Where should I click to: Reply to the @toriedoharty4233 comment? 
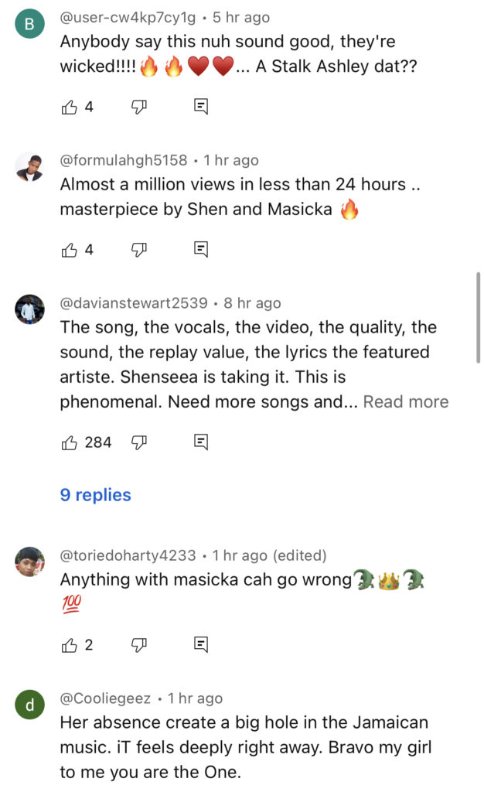[x=201, y=644]
